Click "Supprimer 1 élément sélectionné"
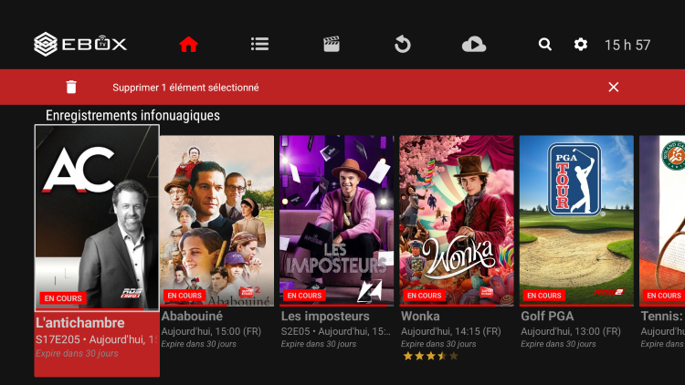Image resolution: width=685 pixels, height=385 pixels. [x=185, y=88]
